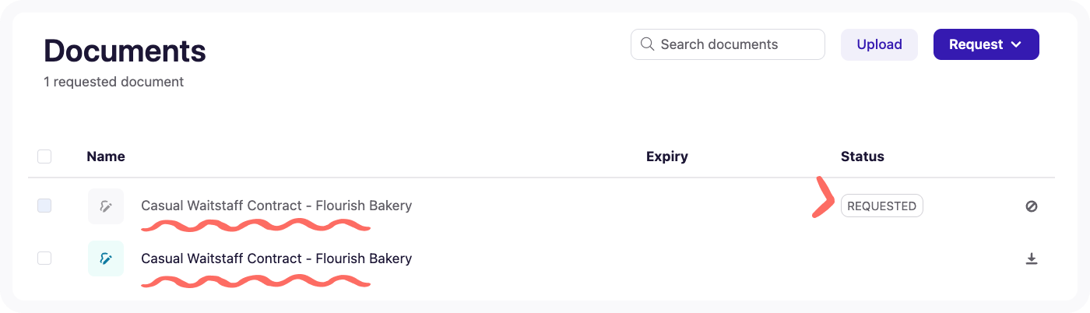Cancel the requested contract using the cancel icon
1090x313 pixels.
point(1032,206)
